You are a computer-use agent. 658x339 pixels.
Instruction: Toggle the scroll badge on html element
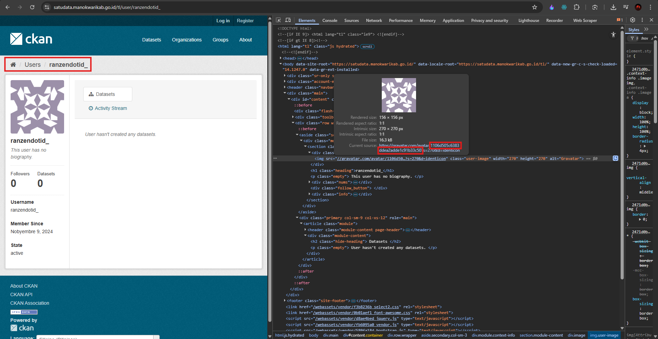coord(367,47)
